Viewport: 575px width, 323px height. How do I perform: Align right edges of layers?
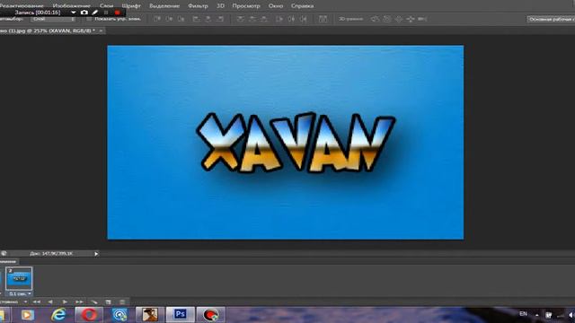220,19
